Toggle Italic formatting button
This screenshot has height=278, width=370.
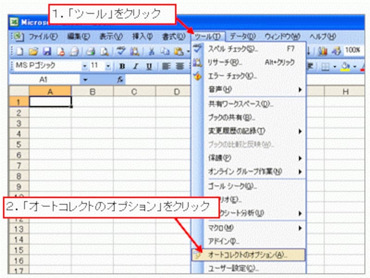(136, 66)
